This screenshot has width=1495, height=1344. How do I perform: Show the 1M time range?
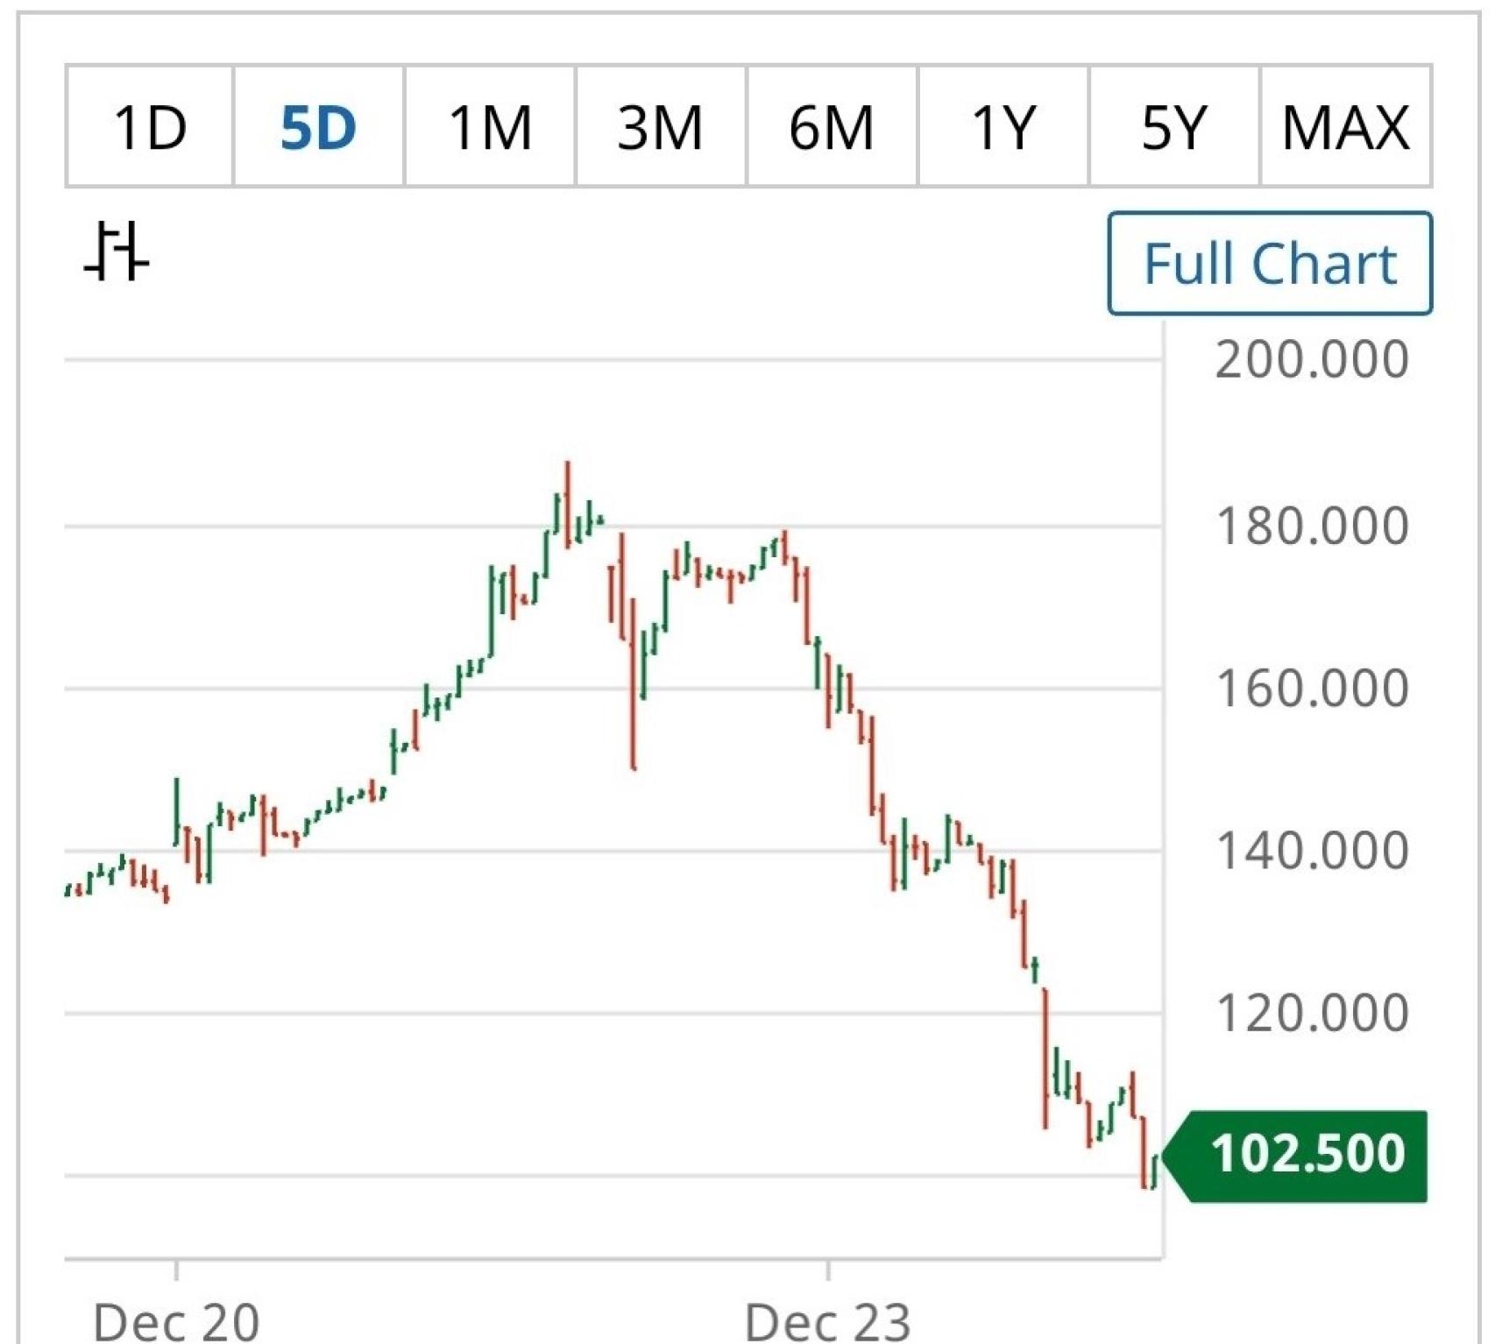[x=490, y=127]
